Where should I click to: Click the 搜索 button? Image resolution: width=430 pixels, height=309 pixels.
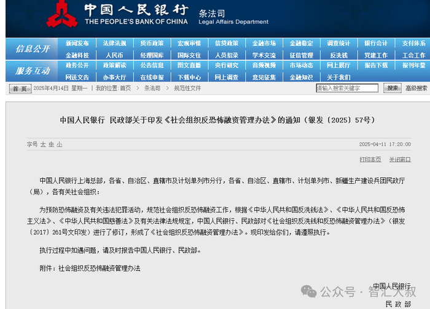tap(392, 88)
